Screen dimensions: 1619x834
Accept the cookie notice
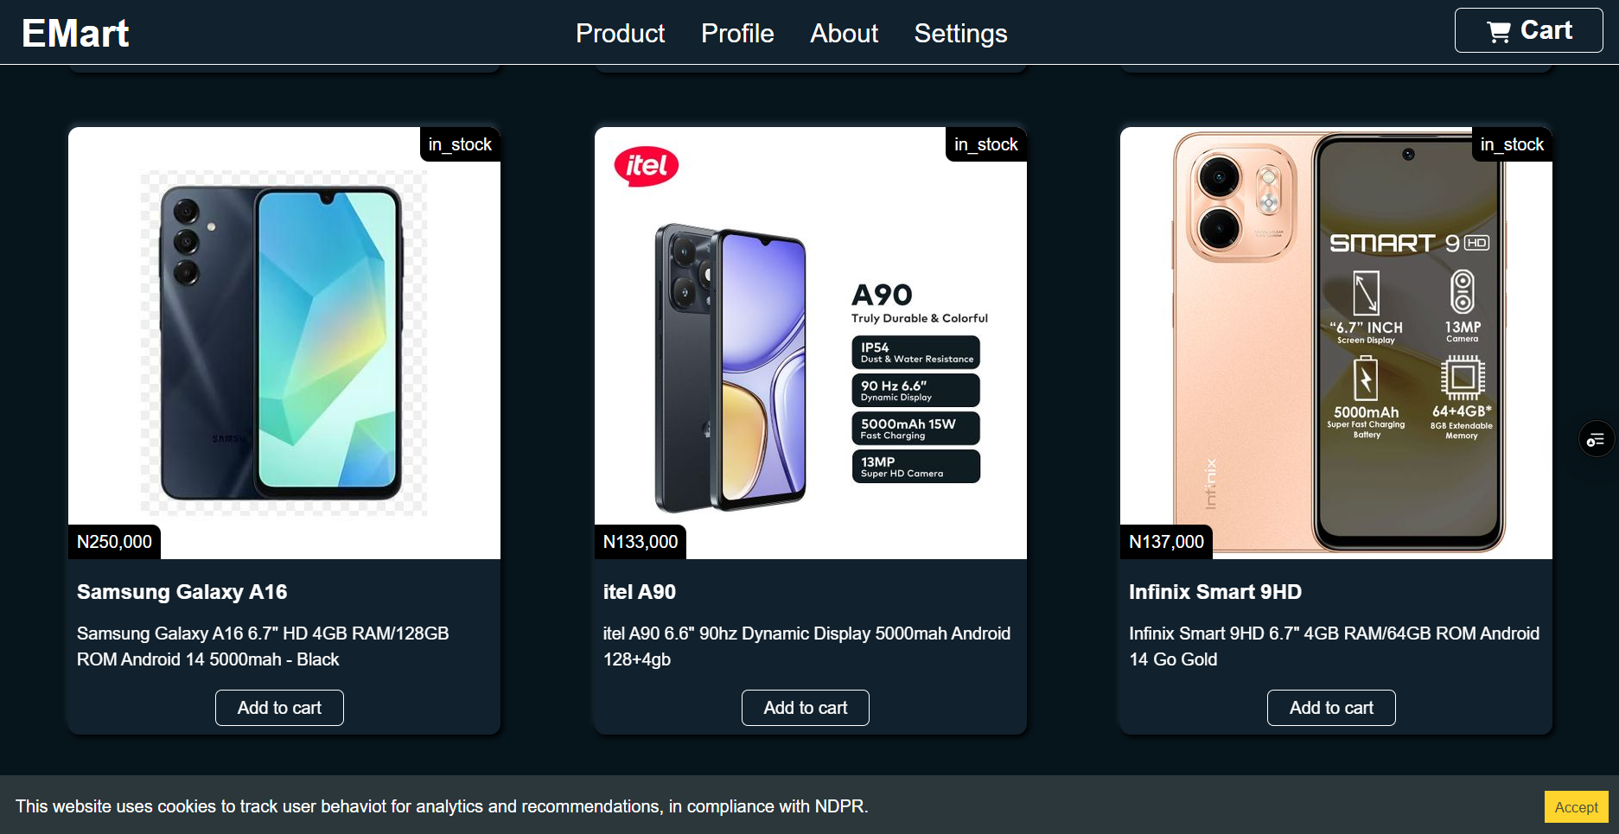pyautogui.click(x=1576, y=807)
